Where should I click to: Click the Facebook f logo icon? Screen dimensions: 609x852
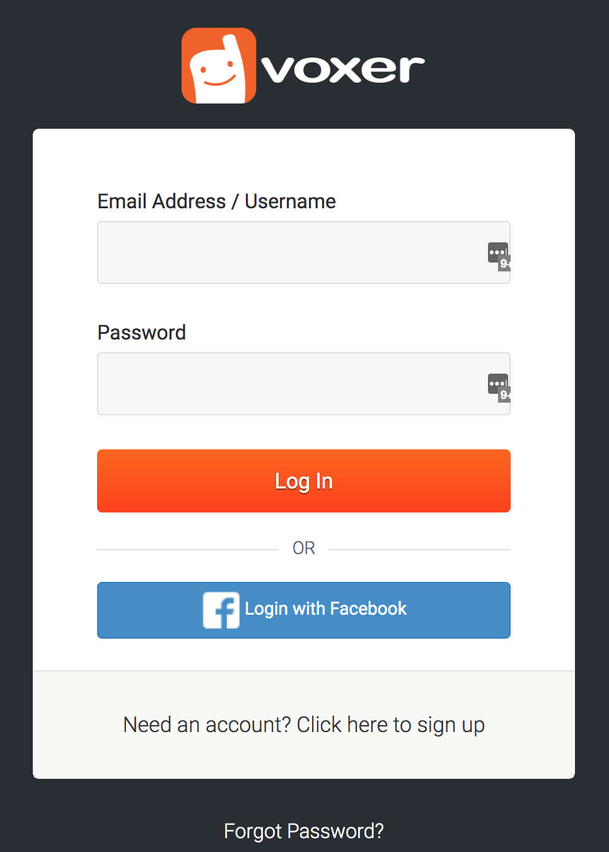point(221,610)
